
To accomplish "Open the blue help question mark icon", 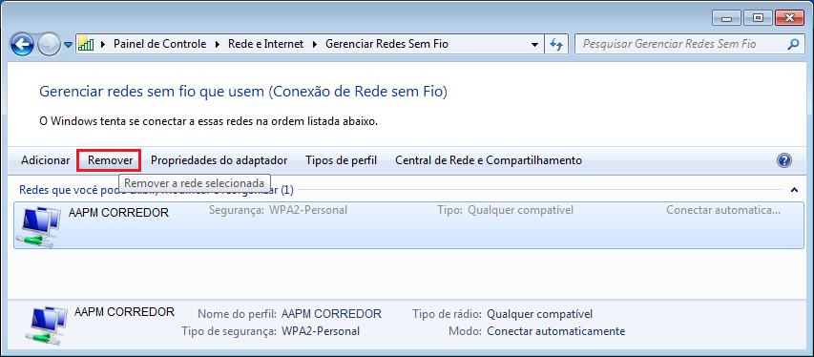I will tap(783, 160).
